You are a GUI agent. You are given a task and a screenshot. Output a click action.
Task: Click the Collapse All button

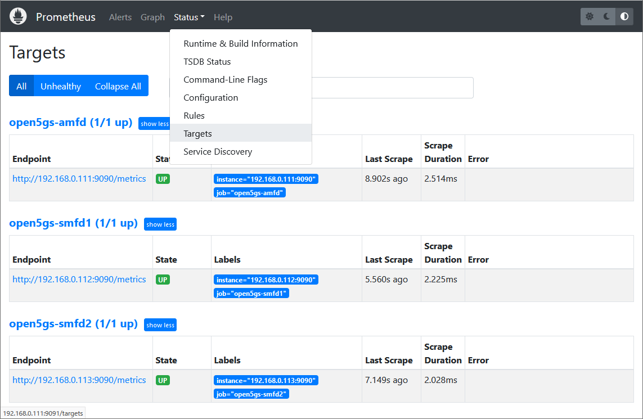point(118,85)
